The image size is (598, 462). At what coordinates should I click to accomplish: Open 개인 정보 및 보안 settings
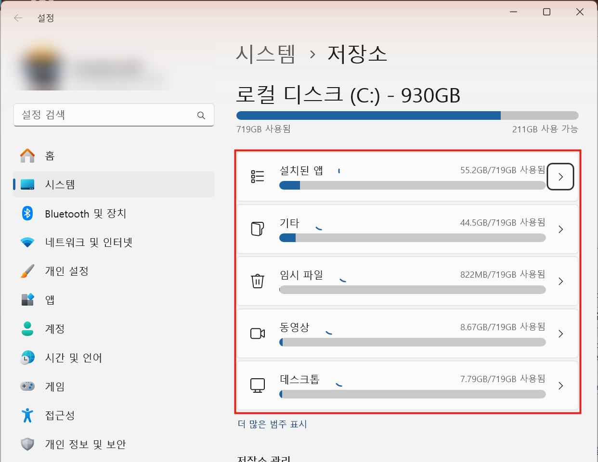(x=114, y=444)
